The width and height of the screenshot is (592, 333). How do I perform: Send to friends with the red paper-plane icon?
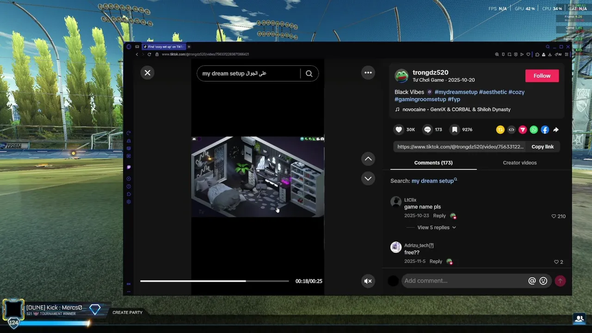pyautogui.click(x=522, y=130)
